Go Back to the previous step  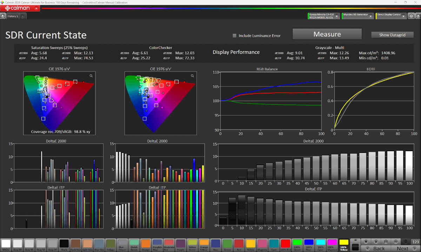pos(376,248)
